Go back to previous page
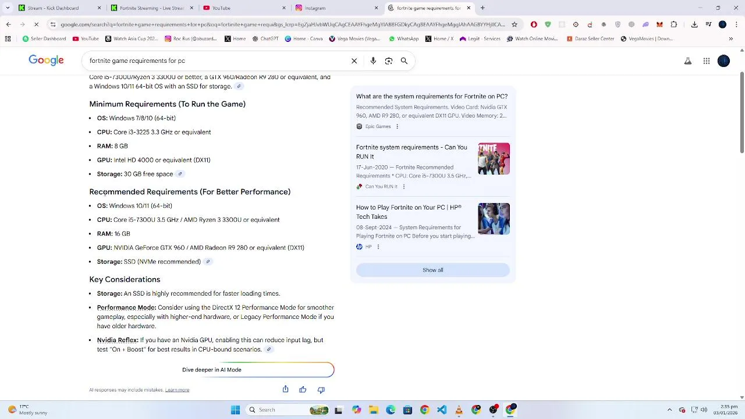Viewport: 745px width, 419px height. tap(8, 24)
